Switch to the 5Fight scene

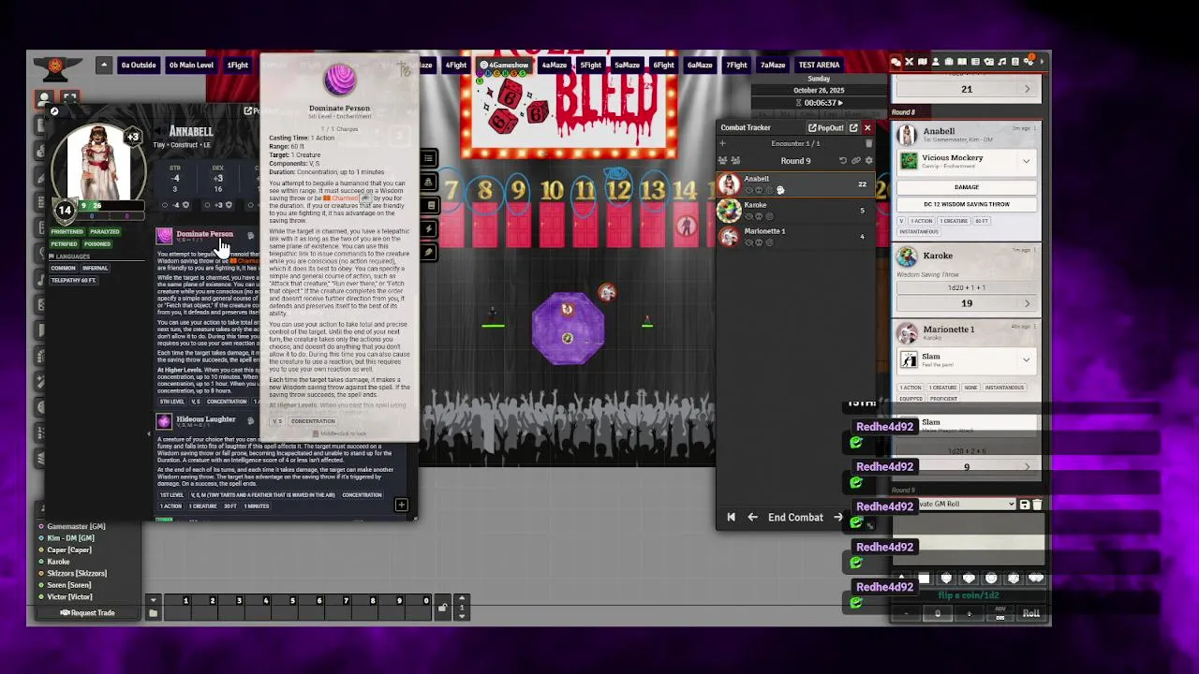point(590,65)
